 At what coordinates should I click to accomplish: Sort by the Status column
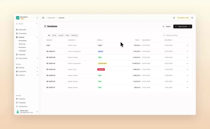pyautogui.click(x=100, y=40)
